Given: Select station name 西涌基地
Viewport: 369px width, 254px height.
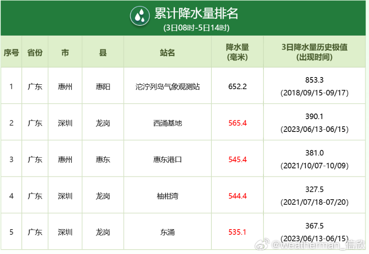Looking at the screenshot, I should 167,123.
